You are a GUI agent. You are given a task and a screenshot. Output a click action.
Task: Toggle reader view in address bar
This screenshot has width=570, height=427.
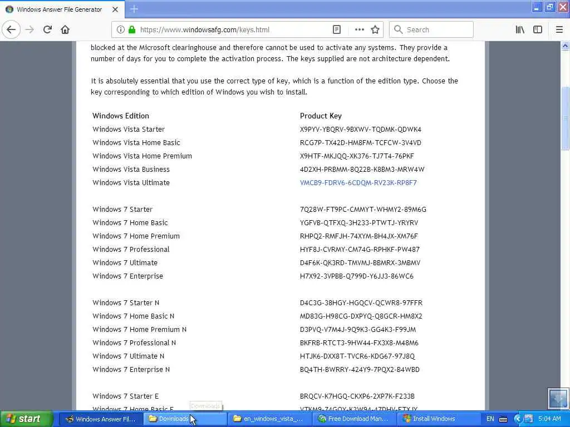337,29
